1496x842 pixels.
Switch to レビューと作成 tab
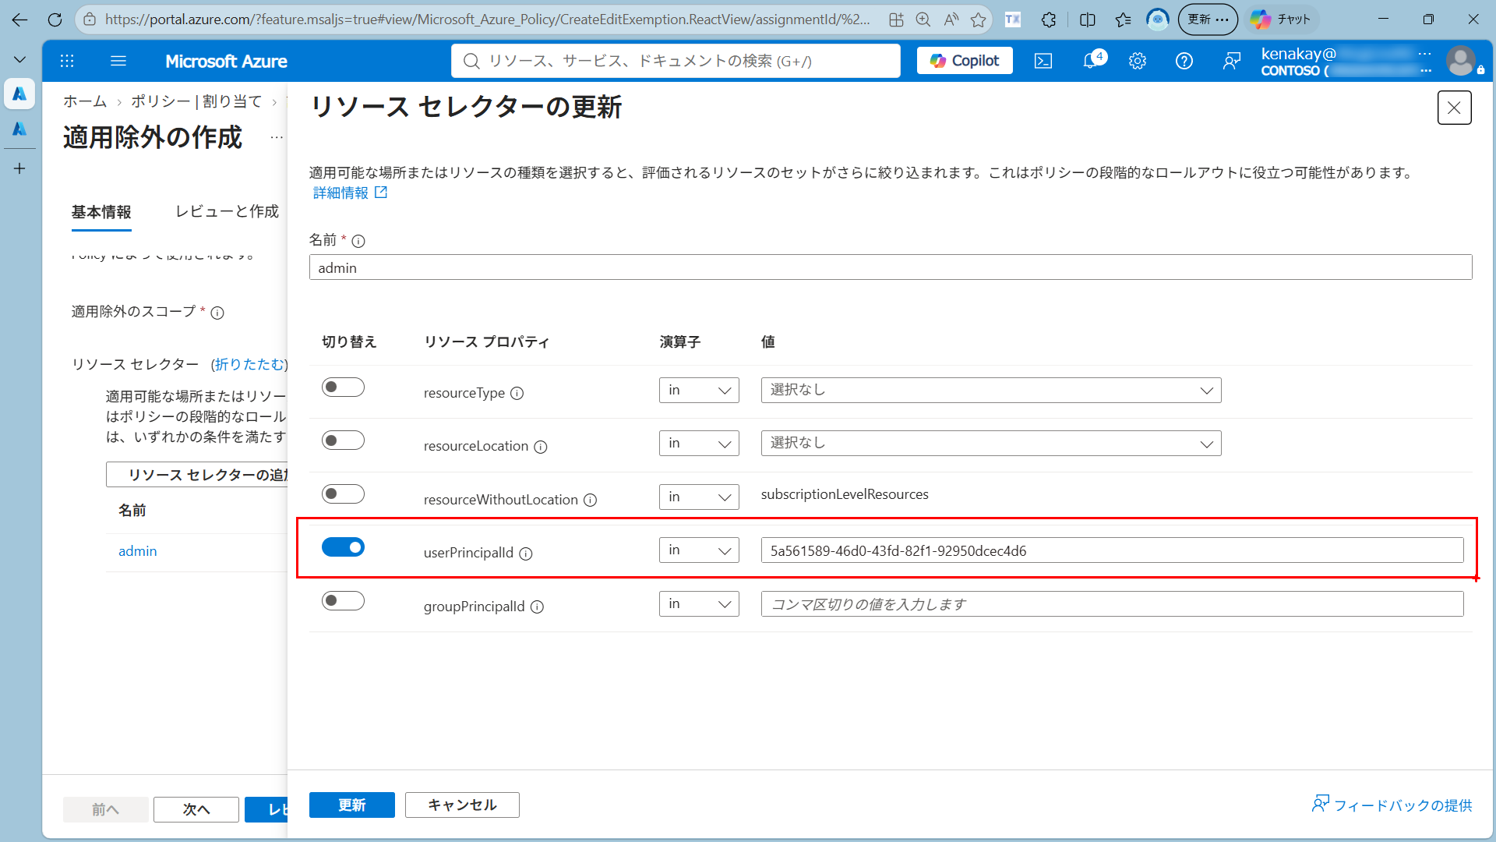(227, 212)
